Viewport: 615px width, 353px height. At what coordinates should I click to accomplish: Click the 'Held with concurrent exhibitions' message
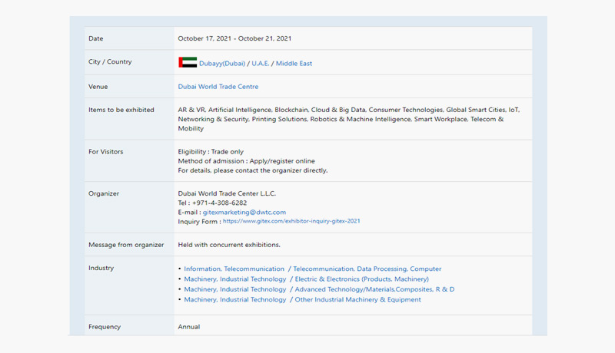(x=229, y=245)
